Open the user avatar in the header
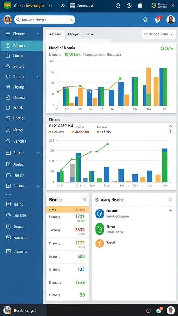The image size is (178, 316). 171,20
